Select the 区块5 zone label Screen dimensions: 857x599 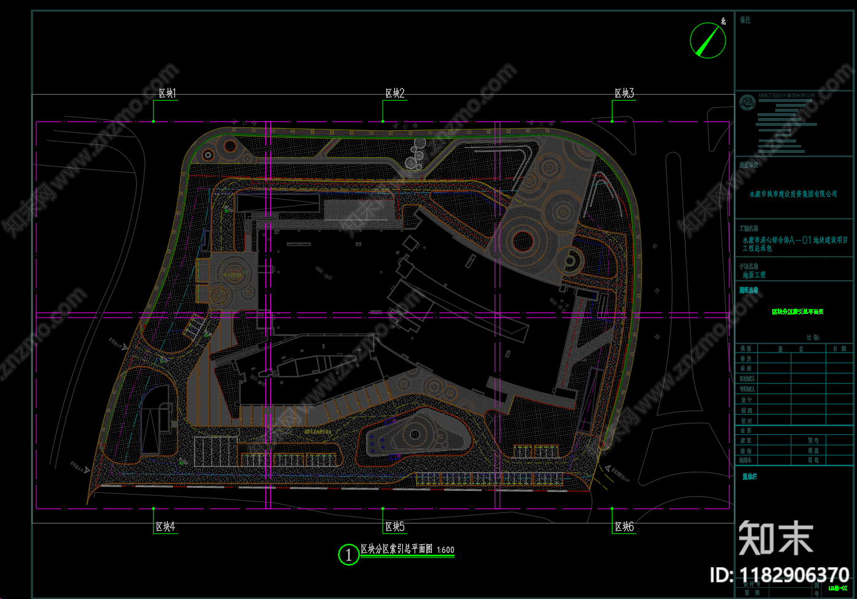click(x=395, y=527)
